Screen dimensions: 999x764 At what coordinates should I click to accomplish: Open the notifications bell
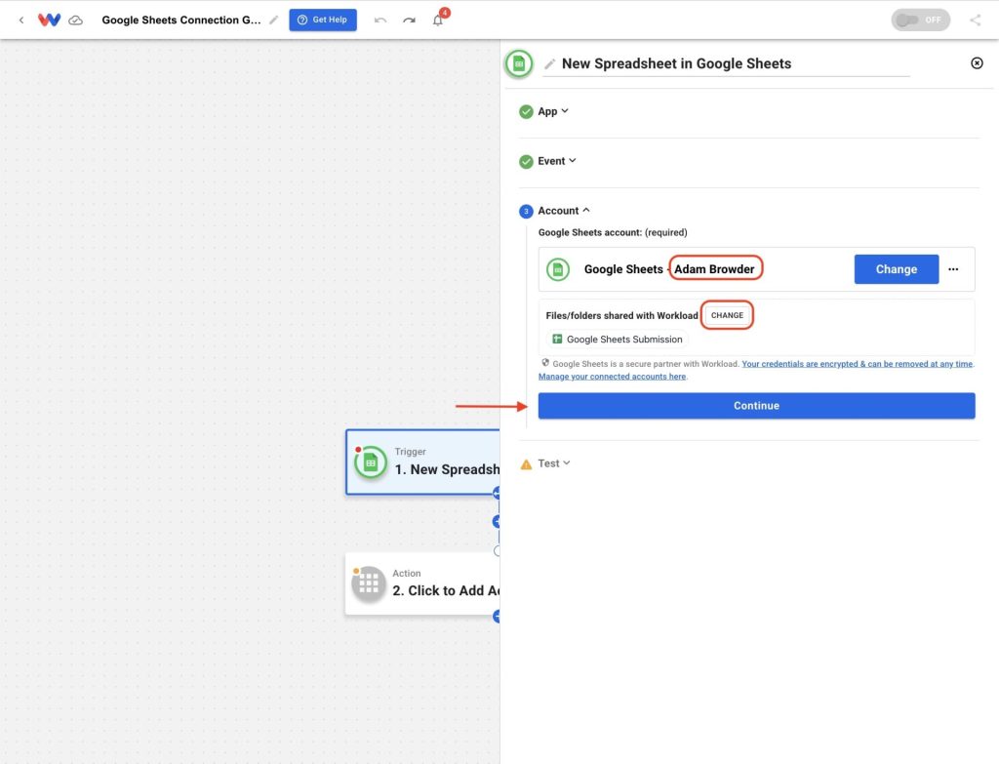click(x=438, y=20)
